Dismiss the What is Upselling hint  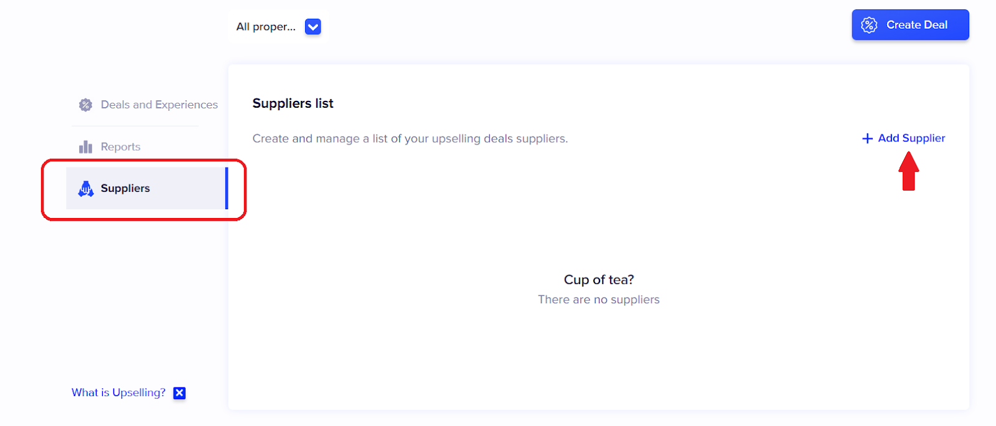point(179,393)
